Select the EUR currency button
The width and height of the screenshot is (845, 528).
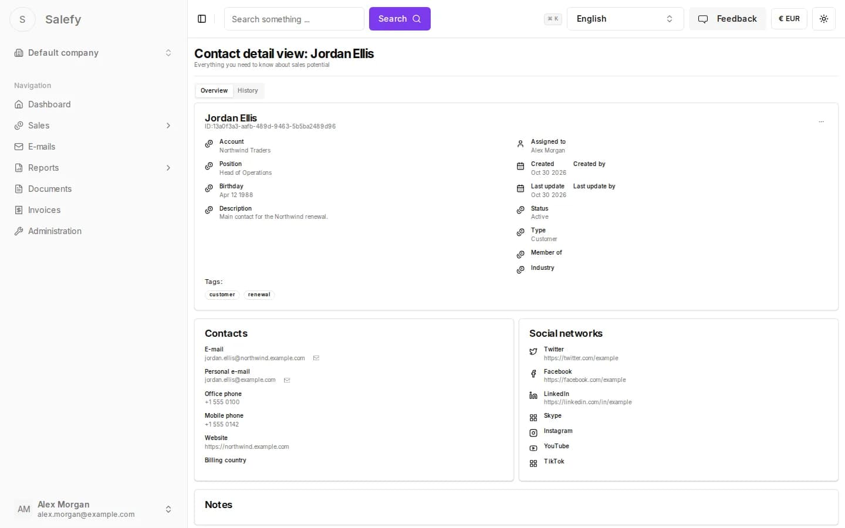(789, 19)
